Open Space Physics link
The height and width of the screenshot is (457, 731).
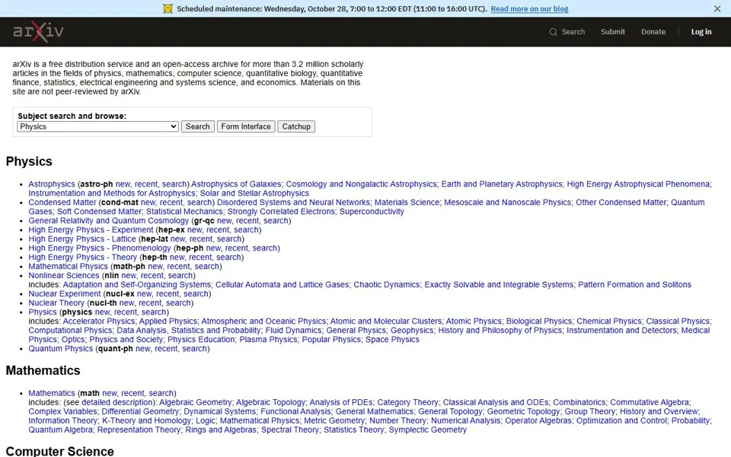pos(392,340)
